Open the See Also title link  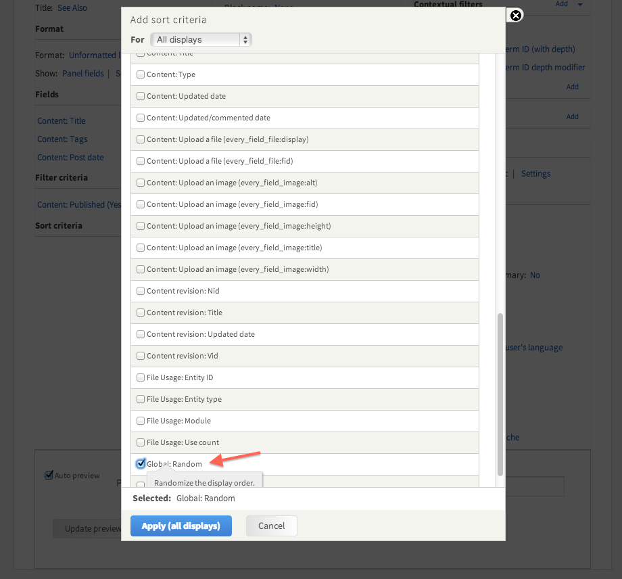[x=72, y=8]
